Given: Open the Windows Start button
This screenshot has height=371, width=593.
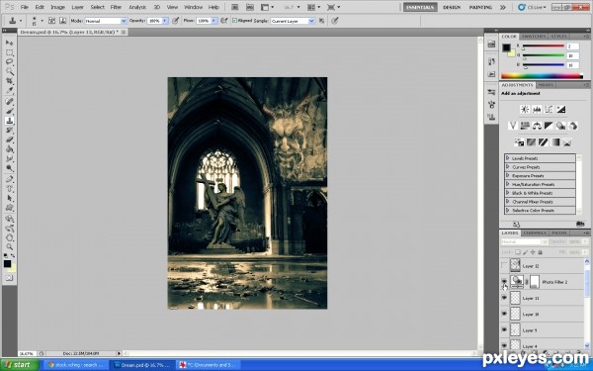Looking at the screenshot, I should [x=20, y=365].
